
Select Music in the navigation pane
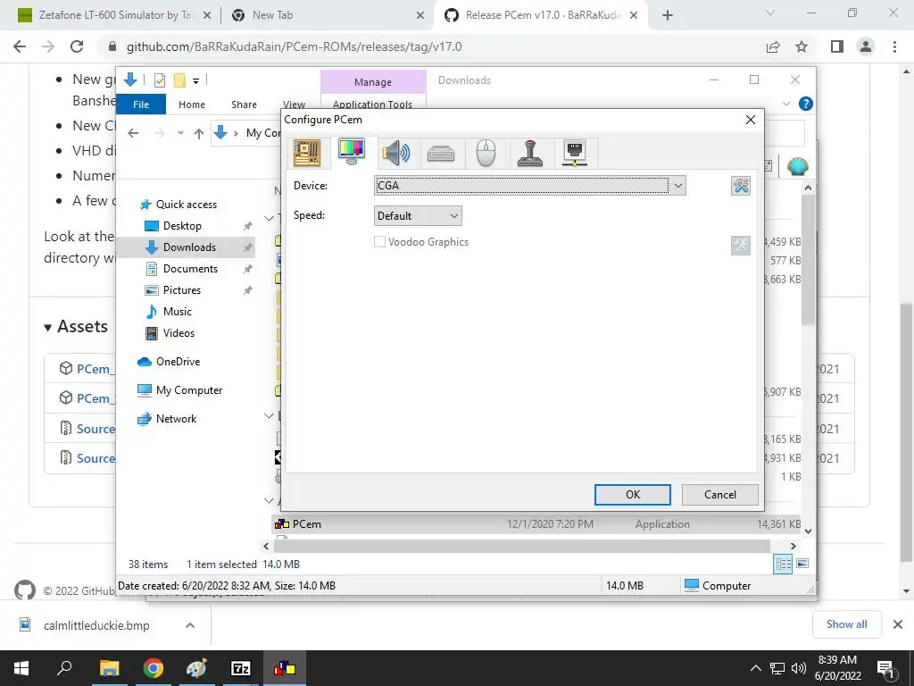click(x=177, y=312)
